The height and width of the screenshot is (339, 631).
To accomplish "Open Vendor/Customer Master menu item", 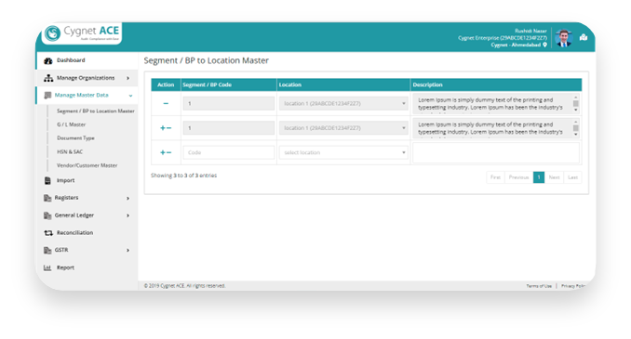I will point(87,165).
